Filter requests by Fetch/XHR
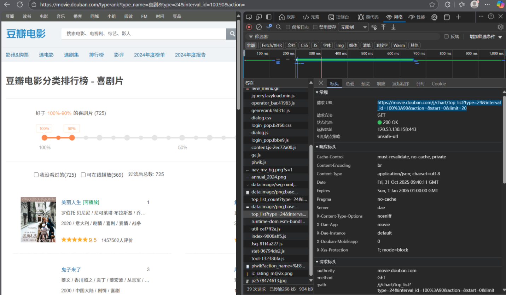 click(x=272, y=45)
